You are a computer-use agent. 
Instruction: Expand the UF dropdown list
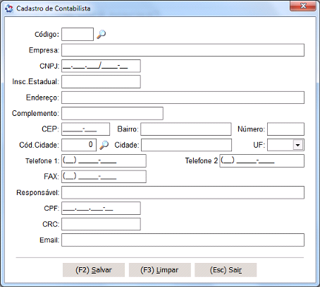click(297, 145)
